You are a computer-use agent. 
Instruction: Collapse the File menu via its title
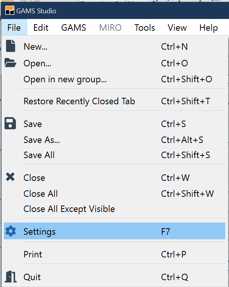pyautogui.click(x=14, y=28)
